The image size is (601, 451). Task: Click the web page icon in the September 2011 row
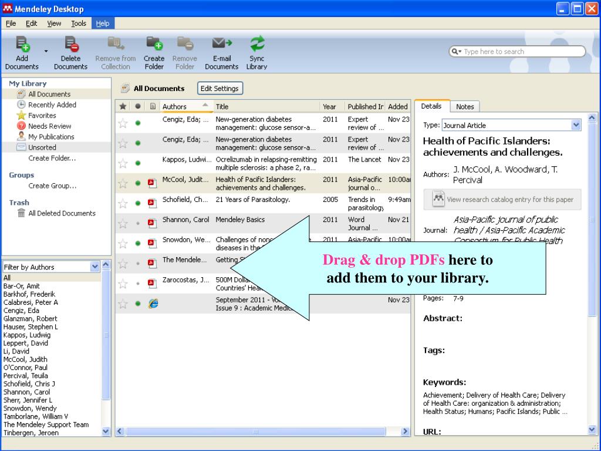[153, 304]
